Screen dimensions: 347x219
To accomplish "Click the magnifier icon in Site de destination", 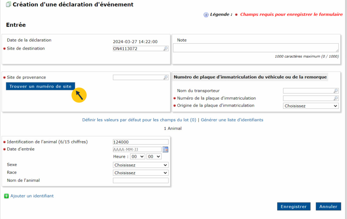I will [x=166, y=49].
